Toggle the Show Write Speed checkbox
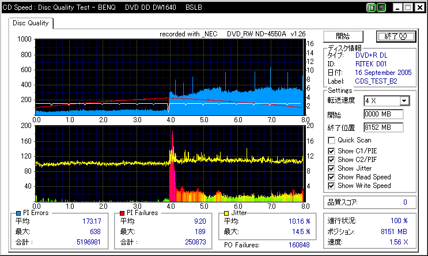 [331, 186]
